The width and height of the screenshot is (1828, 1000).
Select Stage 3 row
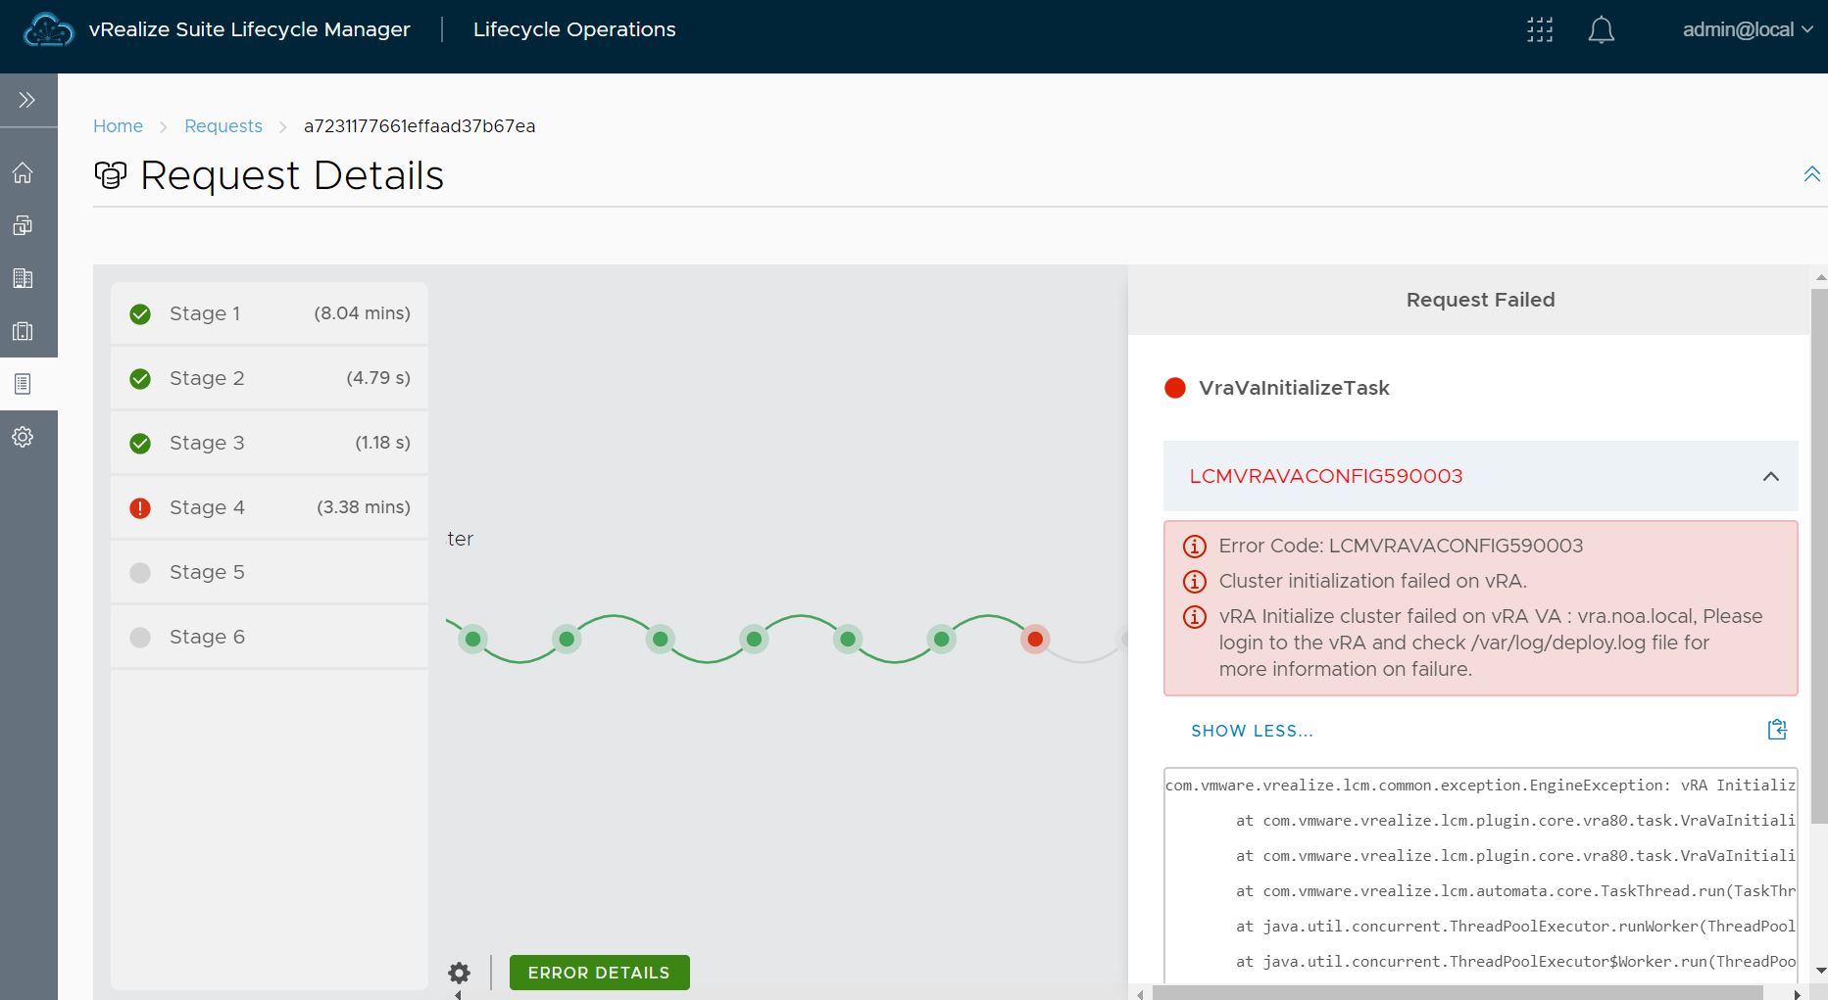point(270,443)
